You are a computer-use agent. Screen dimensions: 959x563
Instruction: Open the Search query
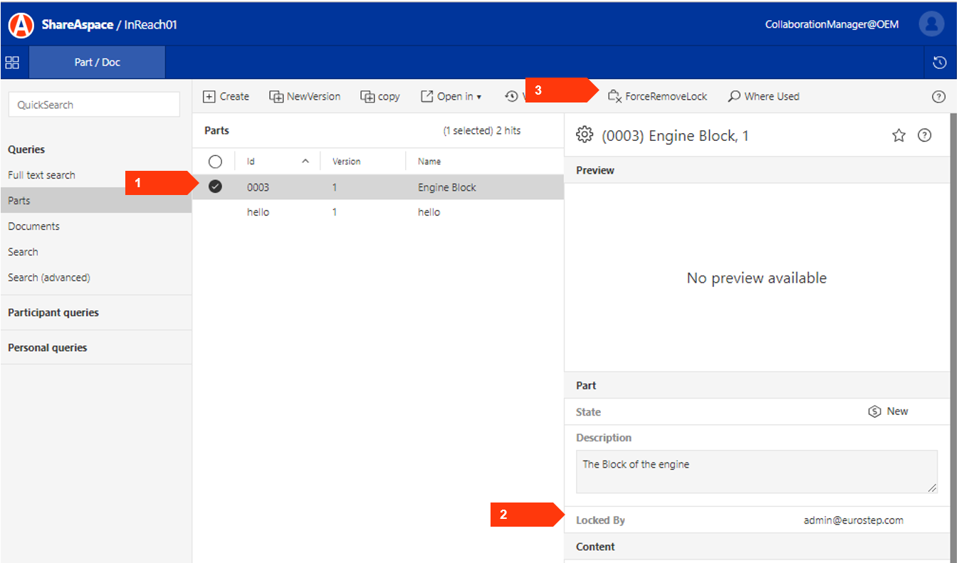tap(23, 252)
